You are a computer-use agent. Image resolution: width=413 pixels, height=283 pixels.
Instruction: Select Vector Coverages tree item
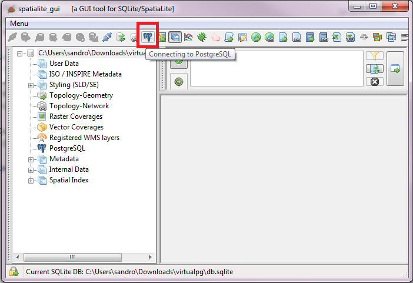(76, 127)
